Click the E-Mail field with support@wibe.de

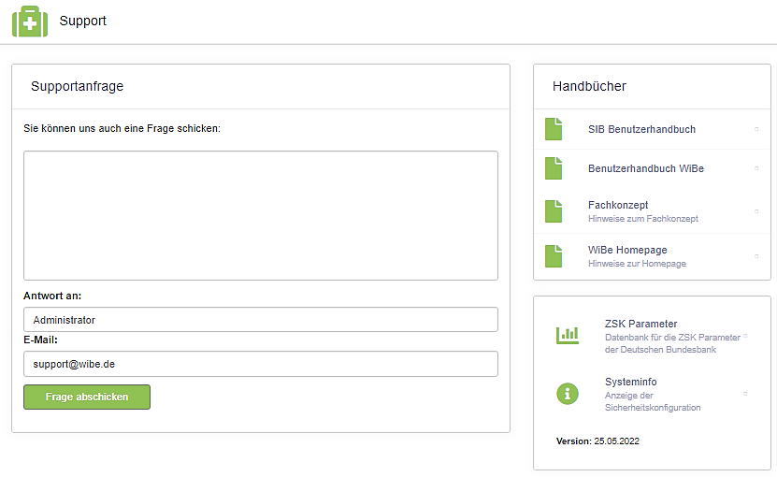pyautogui.click(x=260, y=364)
